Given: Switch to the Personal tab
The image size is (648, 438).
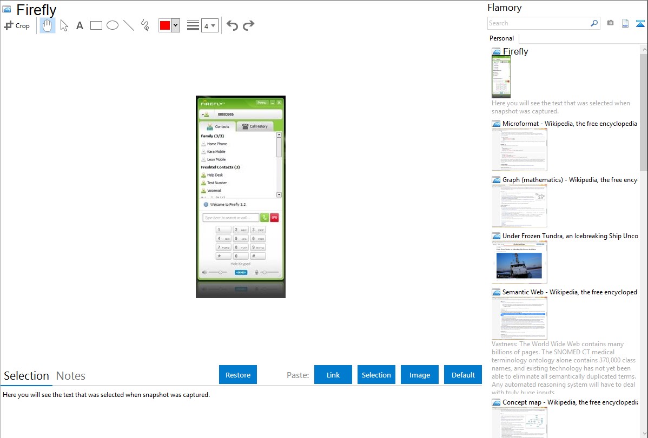Looking at the screenshot, I should [x=502, y=38].
